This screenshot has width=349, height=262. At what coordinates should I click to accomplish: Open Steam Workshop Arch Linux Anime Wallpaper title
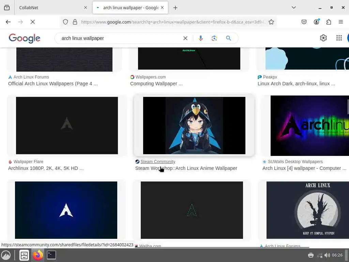point(186,168)
